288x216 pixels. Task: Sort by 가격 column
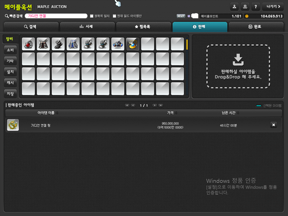(172, 113)
